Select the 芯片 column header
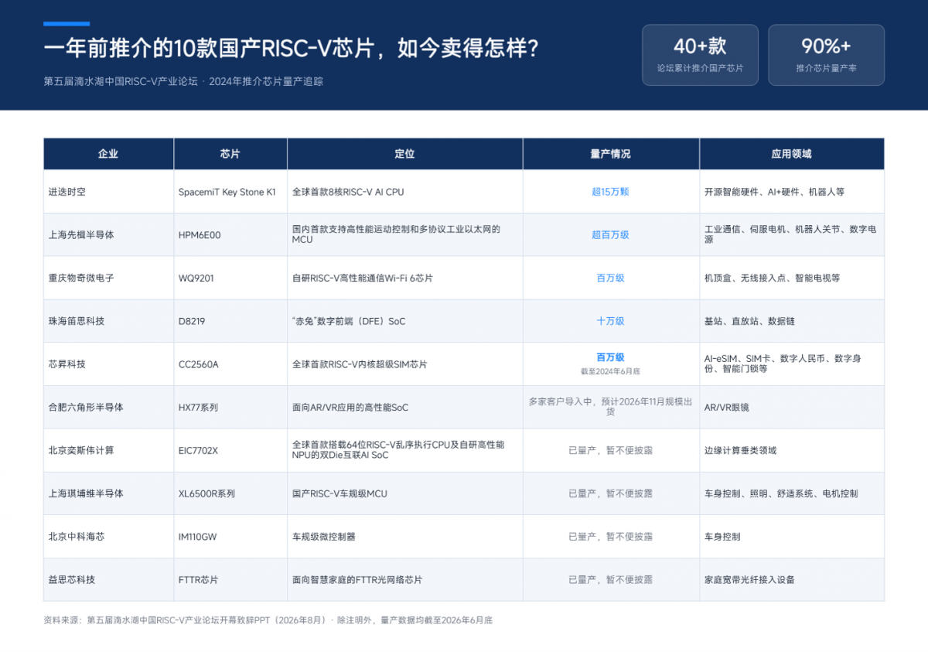Screen dimensions: 928x652 pos(230,154)
